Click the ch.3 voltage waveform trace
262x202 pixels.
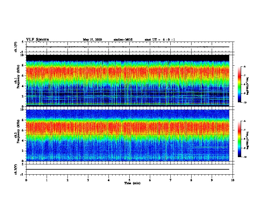point(127,169)
